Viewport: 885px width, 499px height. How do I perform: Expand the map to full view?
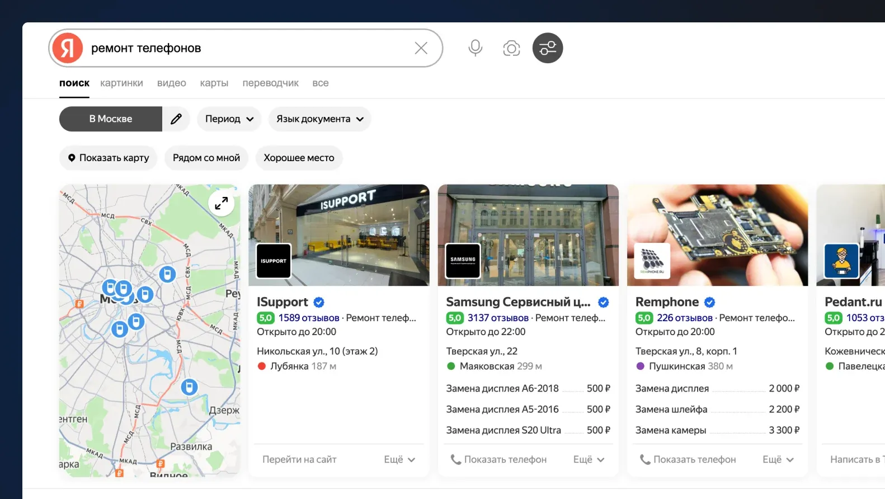(222, 203)
